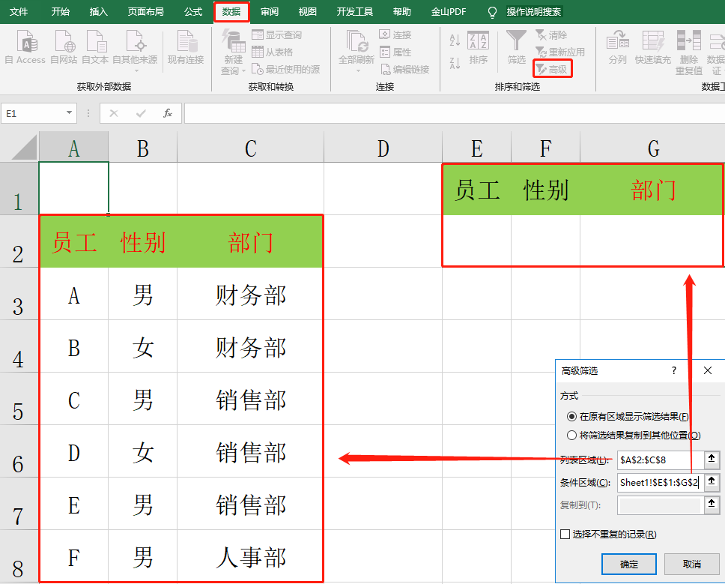The image size is (725, 584).
Task: Click the Connections (连接) icon
Action: tap(385, 34)
